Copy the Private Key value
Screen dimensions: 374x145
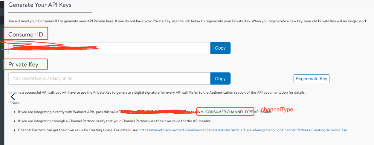click(220, 78)
